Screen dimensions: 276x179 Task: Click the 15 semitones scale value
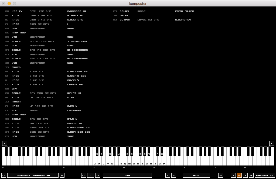pyautogui.click(x=77, y=58)
